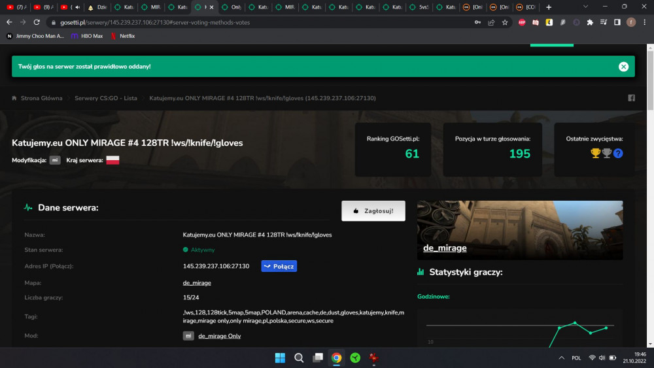
Task: Open Windows Start menu
Action: pos(280,358)
